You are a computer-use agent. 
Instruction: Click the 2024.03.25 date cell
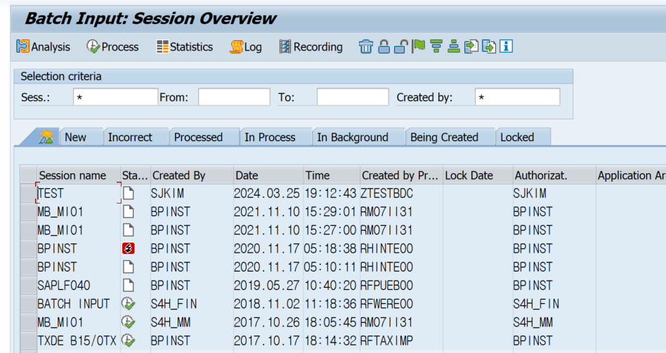click(267, 194)
